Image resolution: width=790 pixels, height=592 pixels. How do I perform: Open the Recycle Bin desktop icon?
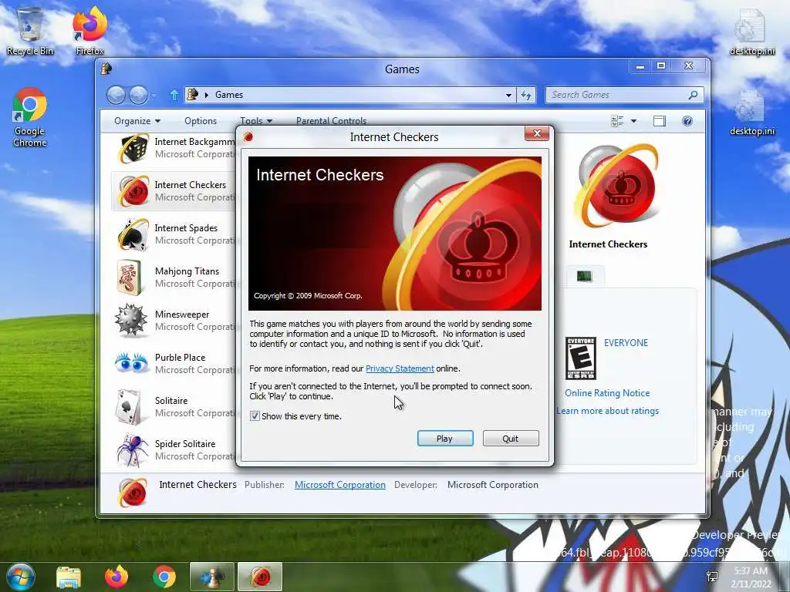coord(30,31)
